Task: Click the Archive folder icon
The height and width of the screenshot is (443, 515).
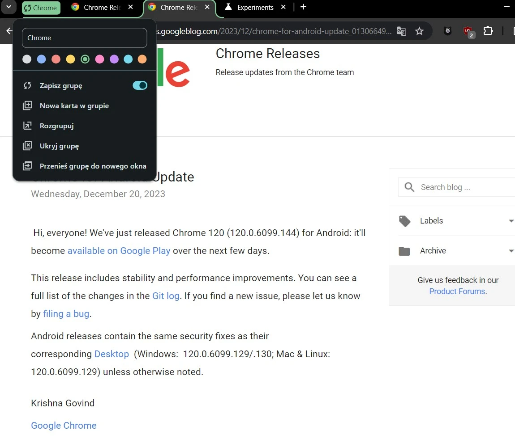Action: (x=404, y=251)
